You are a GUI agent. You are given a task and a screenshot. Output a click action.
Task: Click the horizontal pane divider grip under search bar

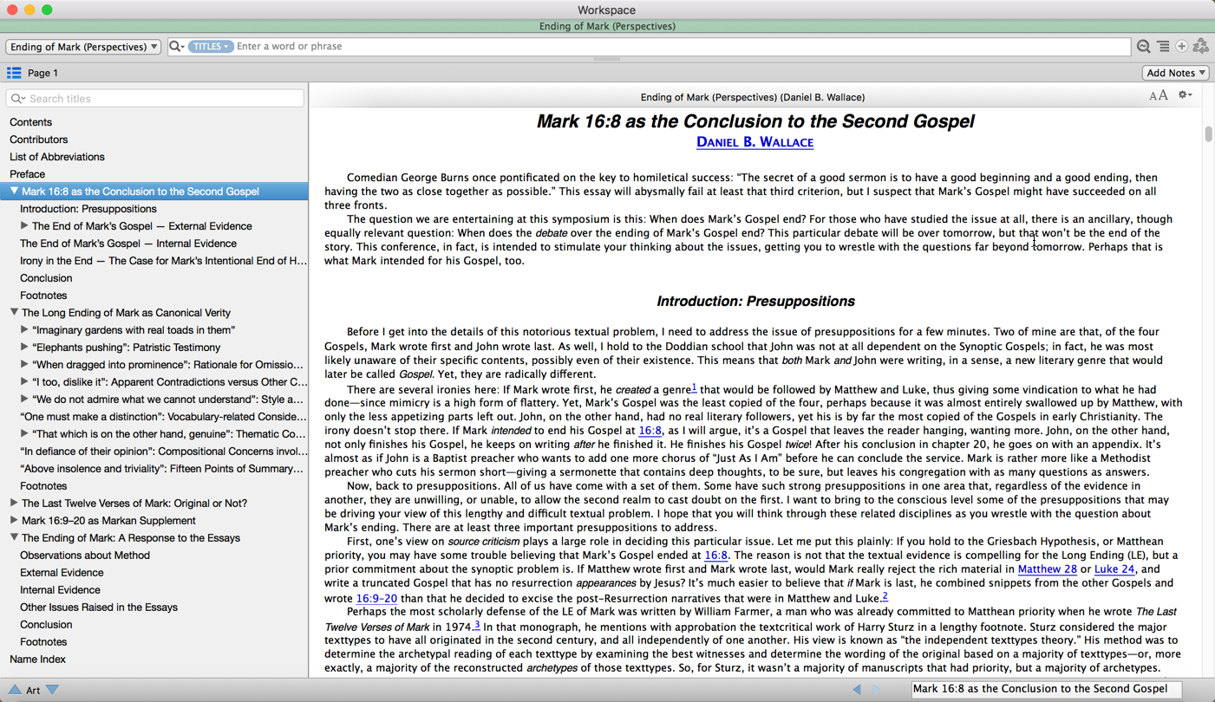click(607, 59)
